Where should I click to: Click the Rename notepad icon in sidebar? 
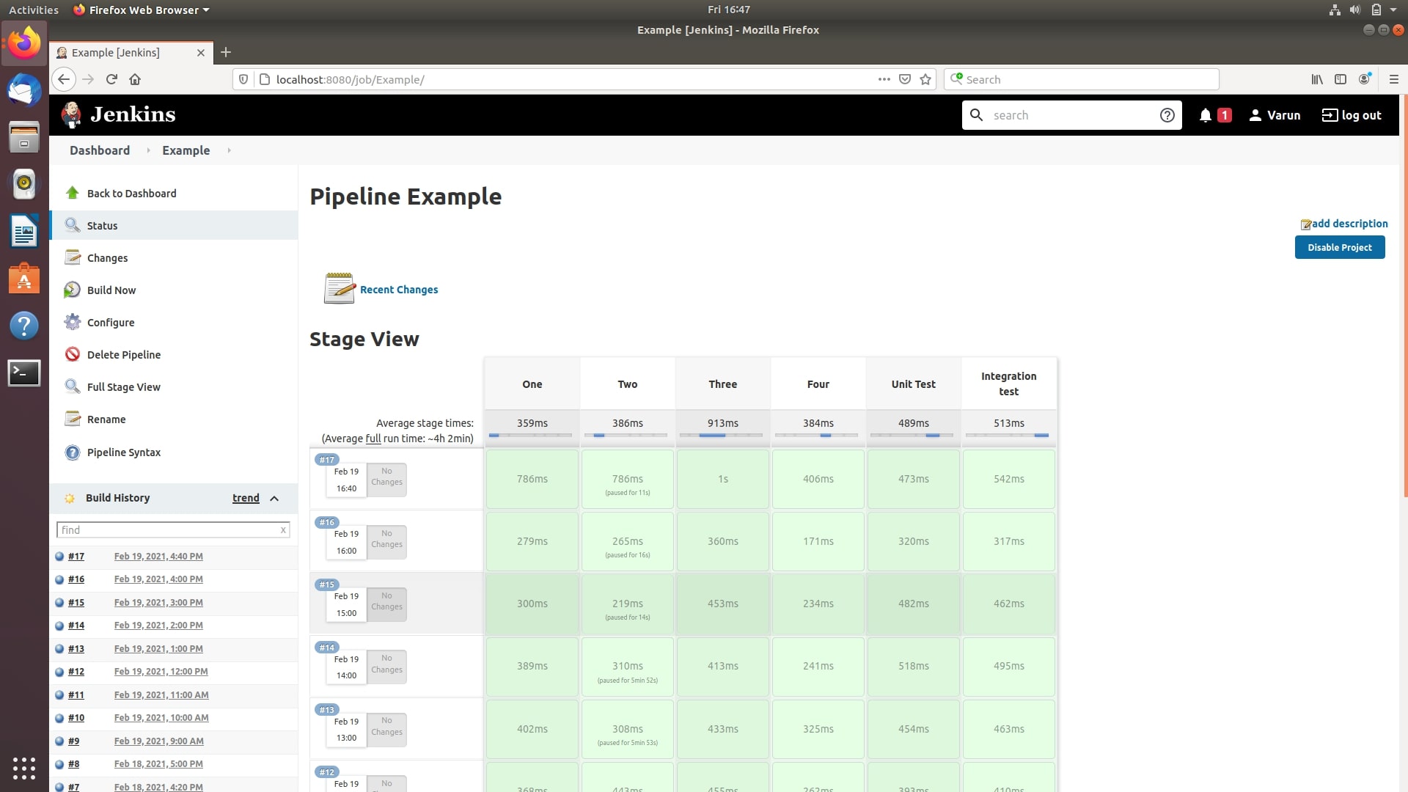pos(73,419)
